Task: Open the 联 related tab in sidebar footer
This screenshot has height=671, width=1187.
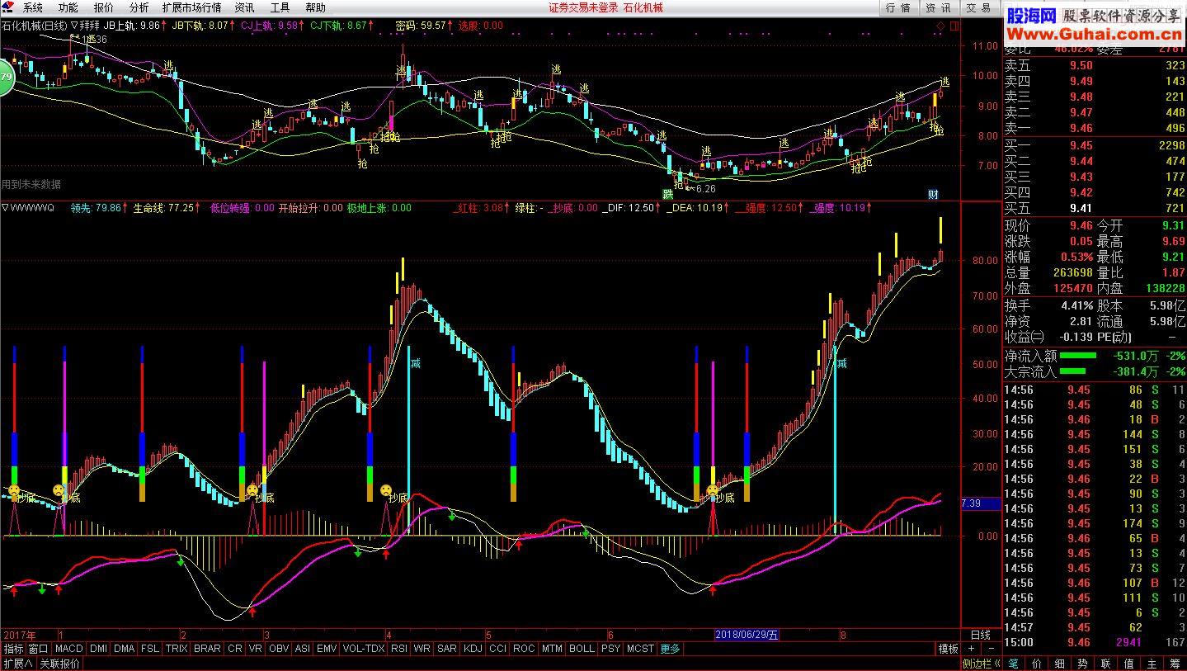Action: click(1106, 663)
